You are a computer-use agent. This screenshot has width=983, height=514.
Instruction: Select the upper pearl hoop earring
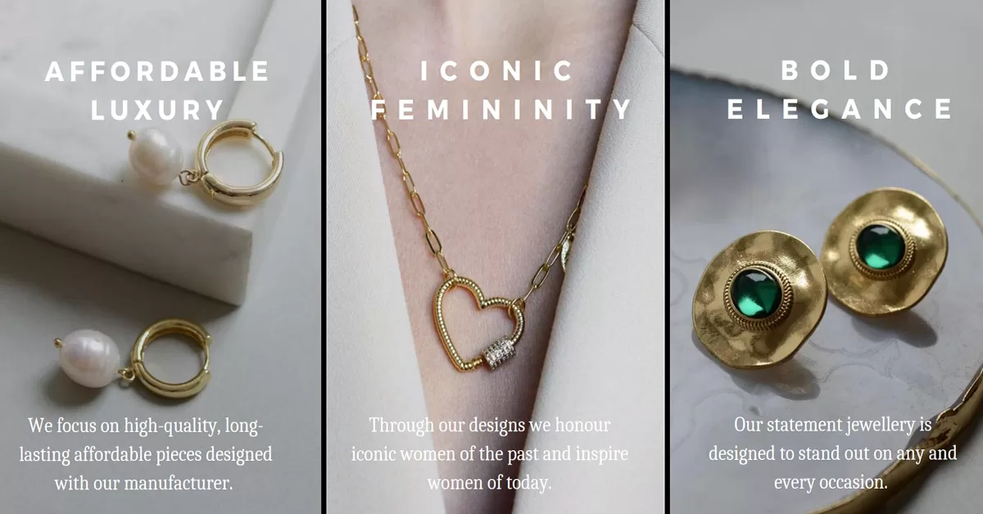pos(205,161)
